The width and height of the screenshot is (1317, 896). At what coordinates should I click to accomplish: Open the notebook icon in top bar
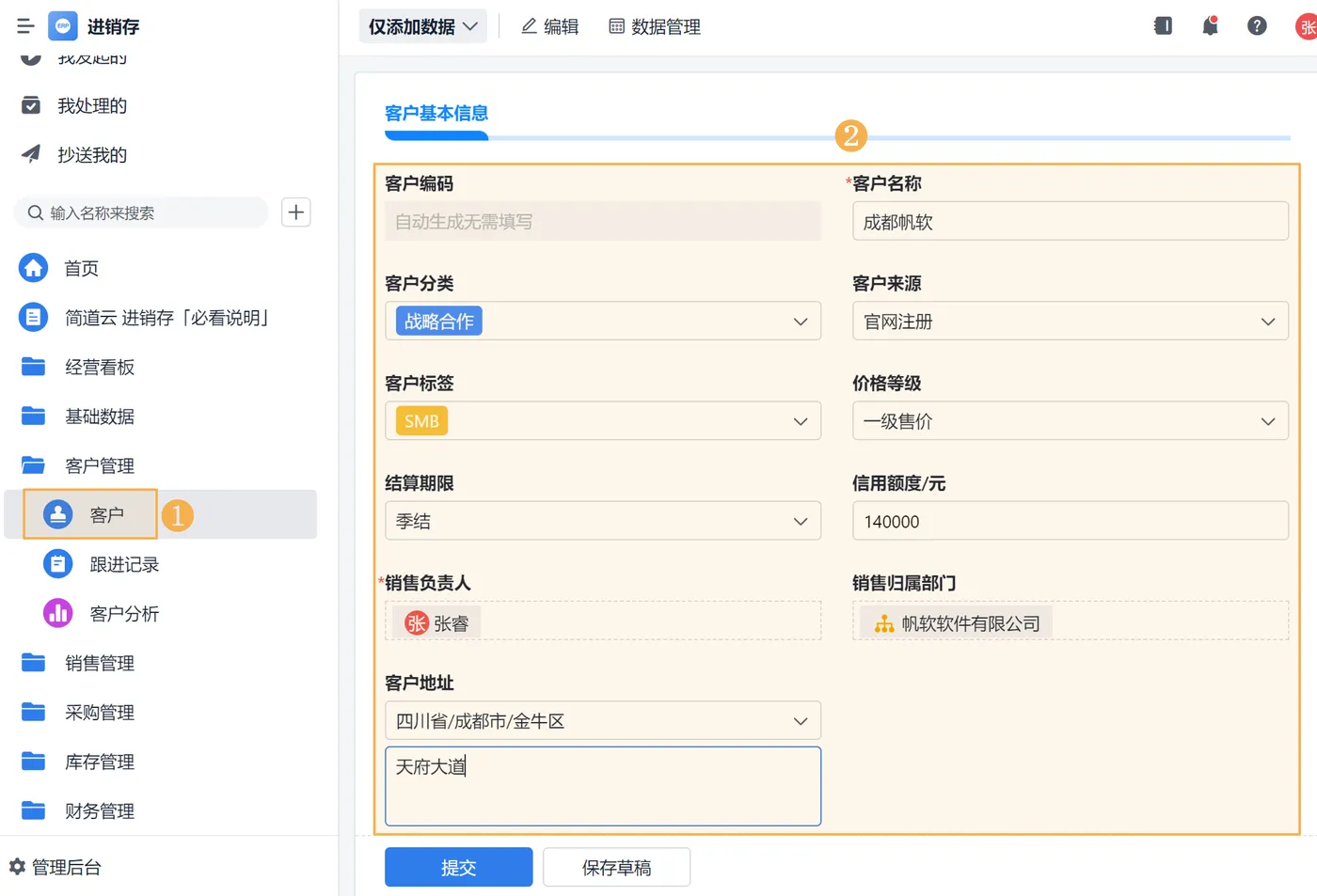tap(1163, 26)
